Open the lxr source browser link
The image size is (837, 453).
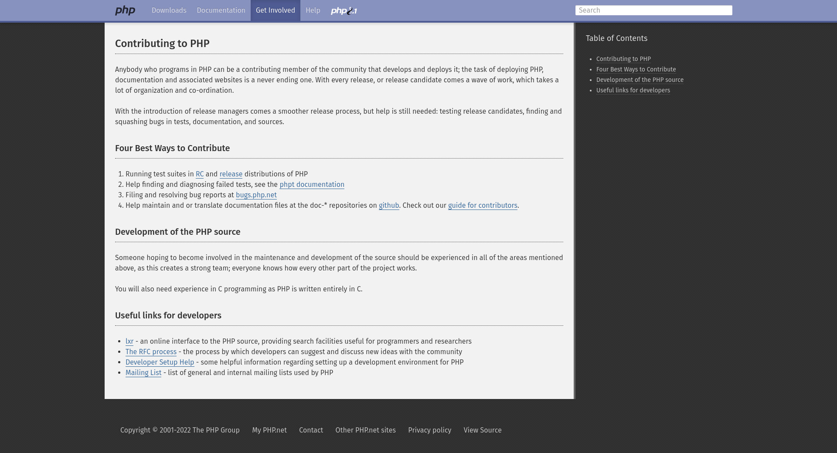click(x=129, y=341)
